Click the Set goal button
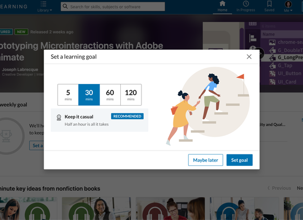Image resolution: width=303 pixels, height=220 pixels. tap(240, 160)
